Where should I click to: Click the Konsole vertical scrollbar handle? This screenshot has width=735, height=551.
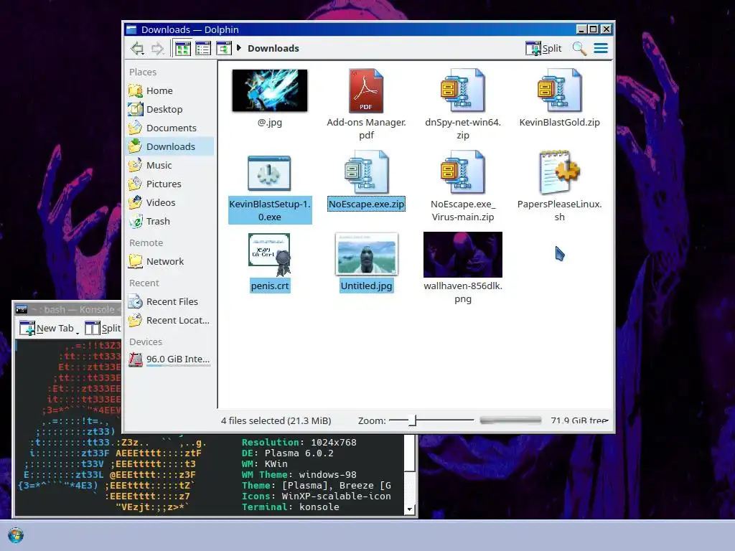[x=410, y=453]
